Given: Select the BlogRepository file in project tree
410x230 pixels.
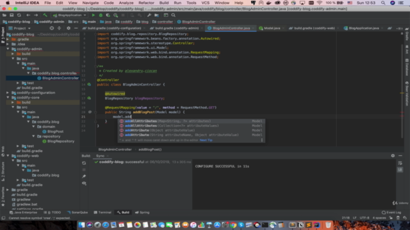Looking at the screenshot, I should (61, 141).
